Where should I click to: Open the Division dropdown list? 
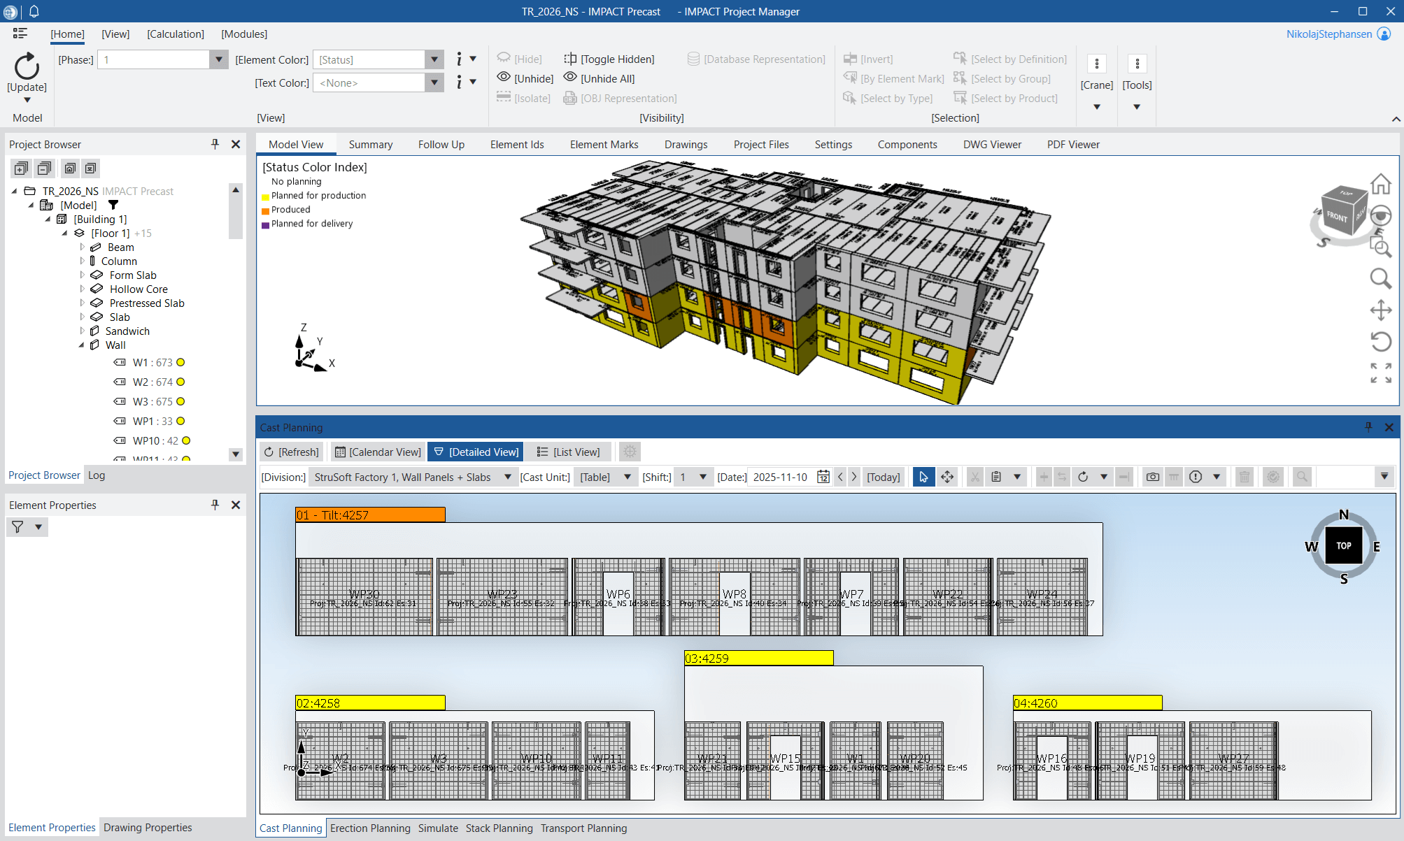click(x=508, y=477)
